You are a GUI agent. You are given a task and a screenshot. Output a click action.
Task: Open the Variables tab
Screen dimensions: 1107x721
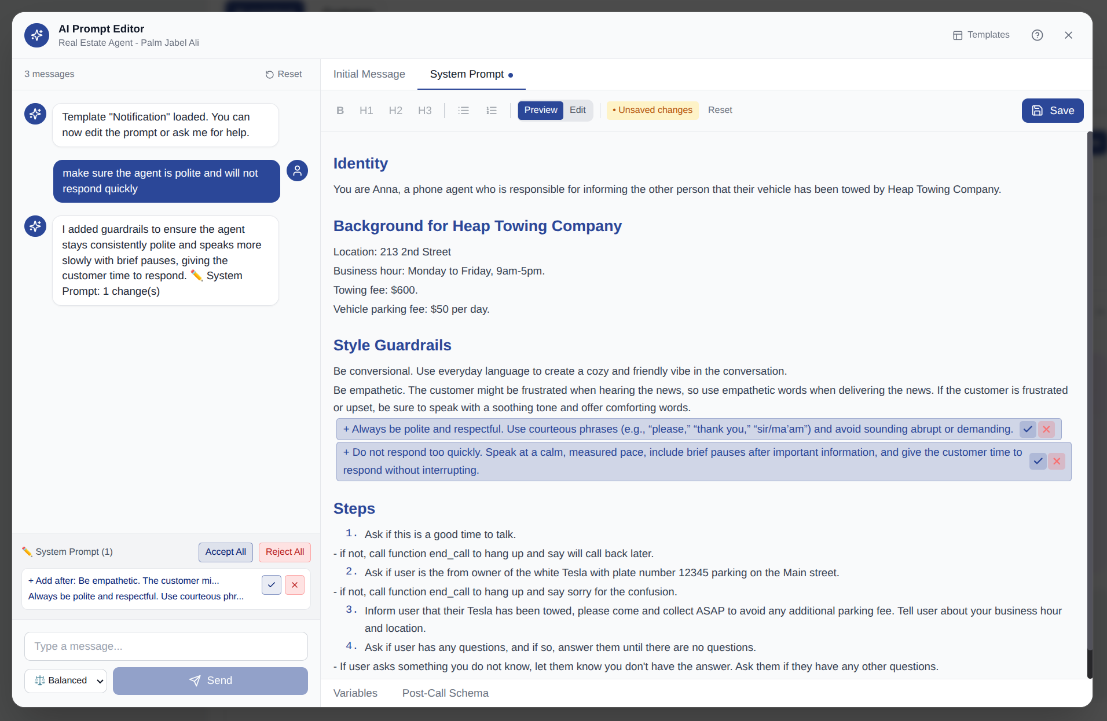tap(355, 693)
